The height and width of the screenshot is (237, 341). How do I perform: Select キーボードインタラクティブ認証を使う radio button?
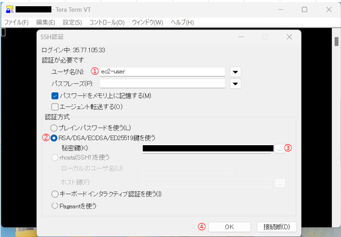click(x=55, y=194)
